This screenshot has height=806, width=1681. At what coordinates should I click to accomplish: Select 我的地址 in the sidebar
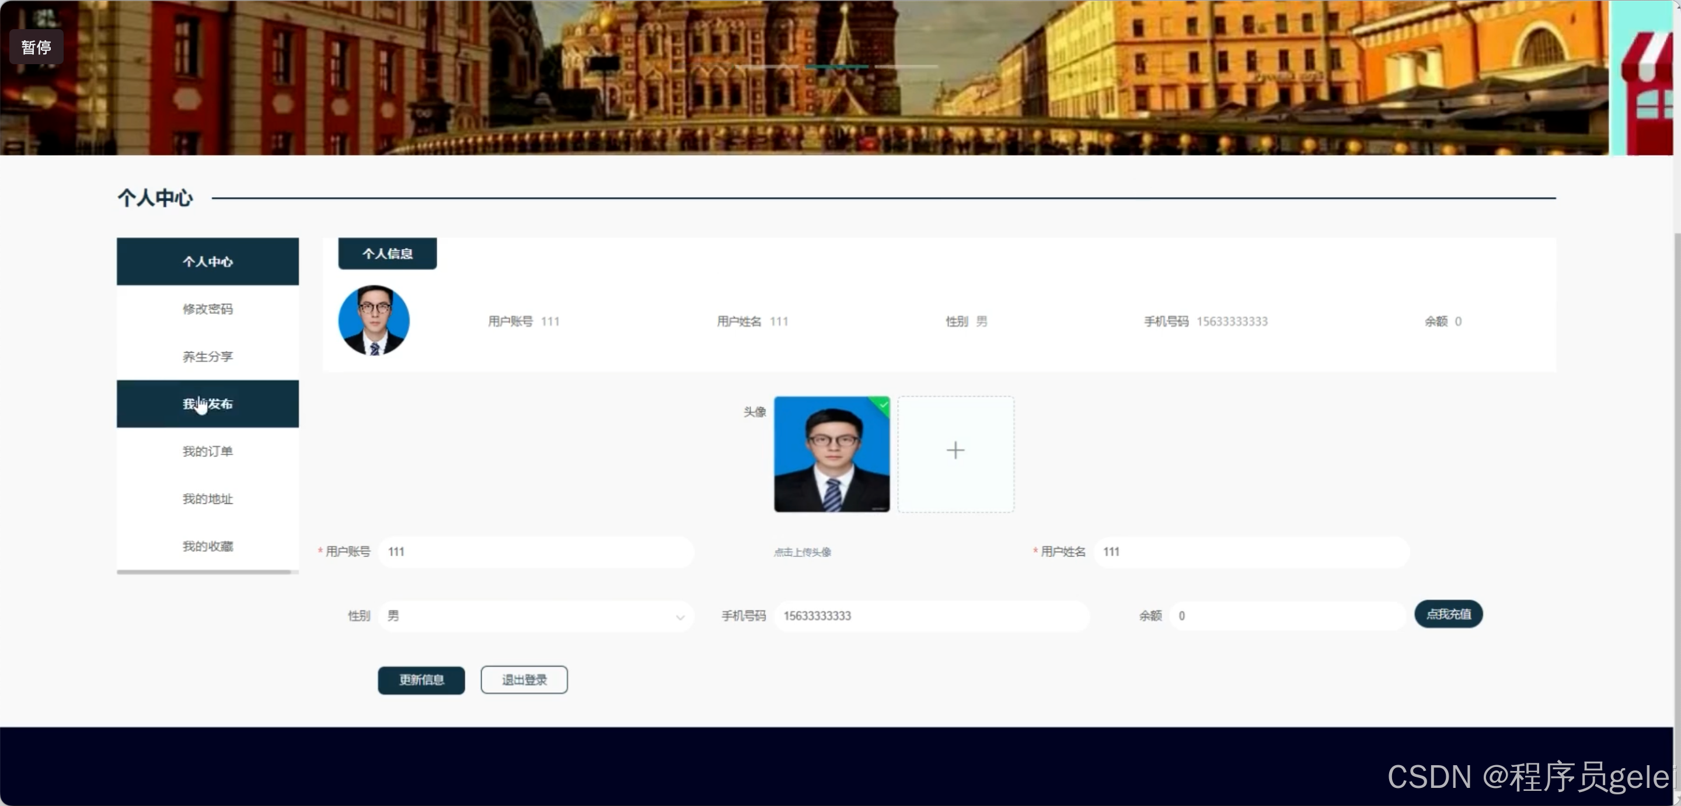coord(207,498)
